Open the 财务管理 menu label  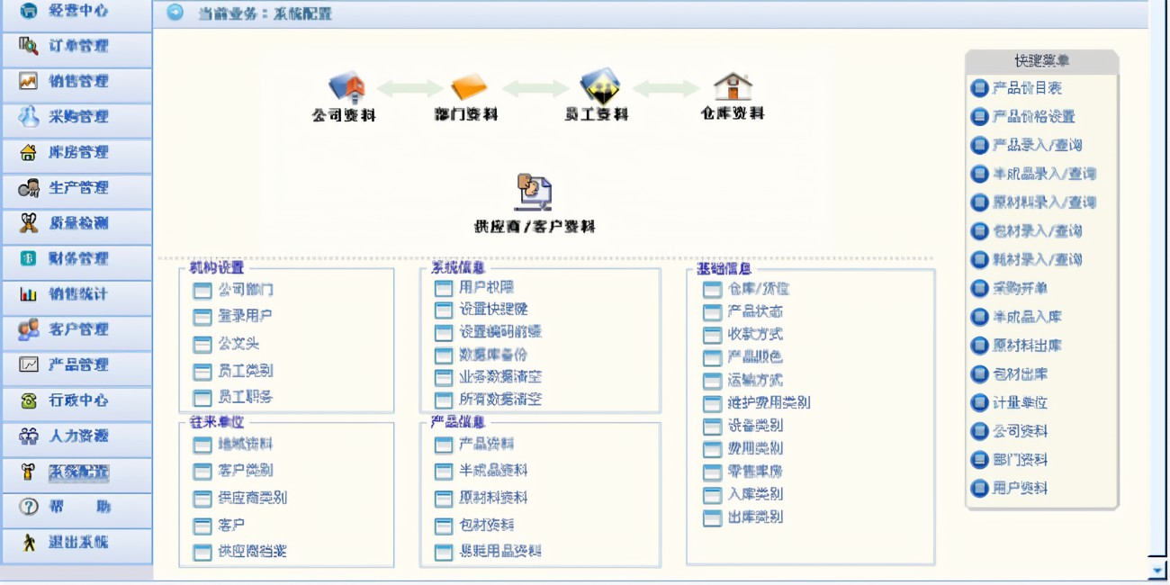click(78, 258)
